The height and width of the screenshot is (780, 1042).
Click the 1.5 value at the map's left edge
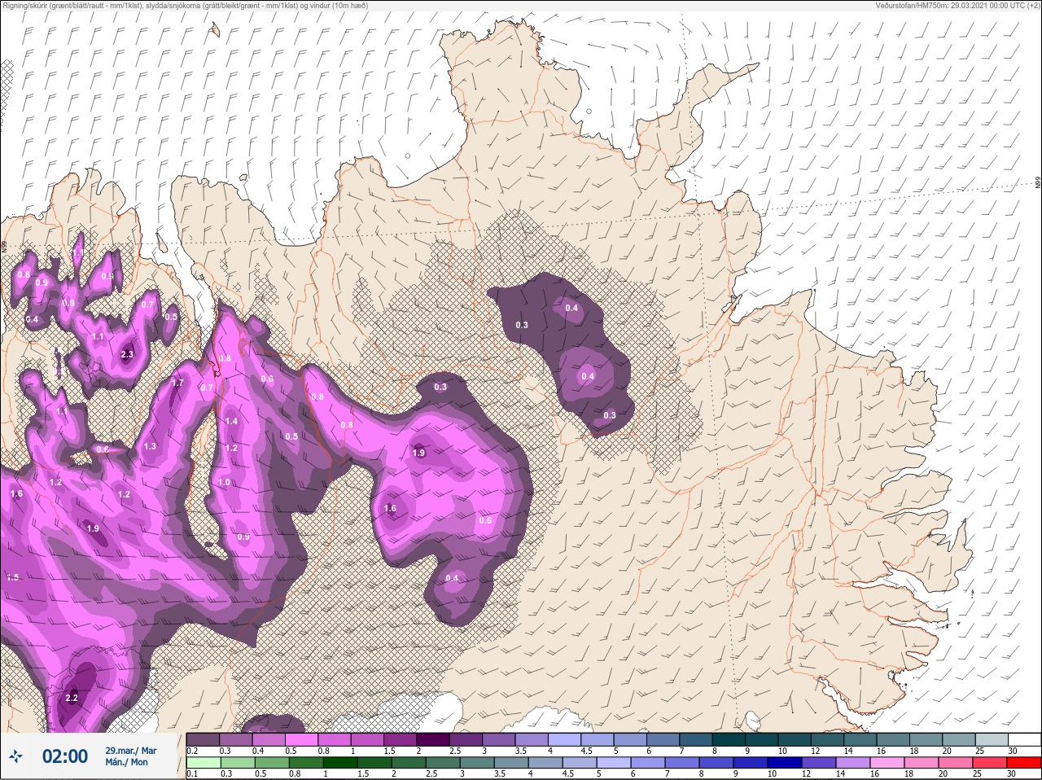coord(12,577)
